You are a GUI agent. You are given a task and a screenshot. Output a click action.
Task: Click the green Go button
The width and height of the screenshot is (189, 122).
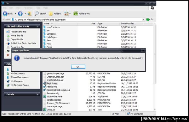[x=150, y=19]
